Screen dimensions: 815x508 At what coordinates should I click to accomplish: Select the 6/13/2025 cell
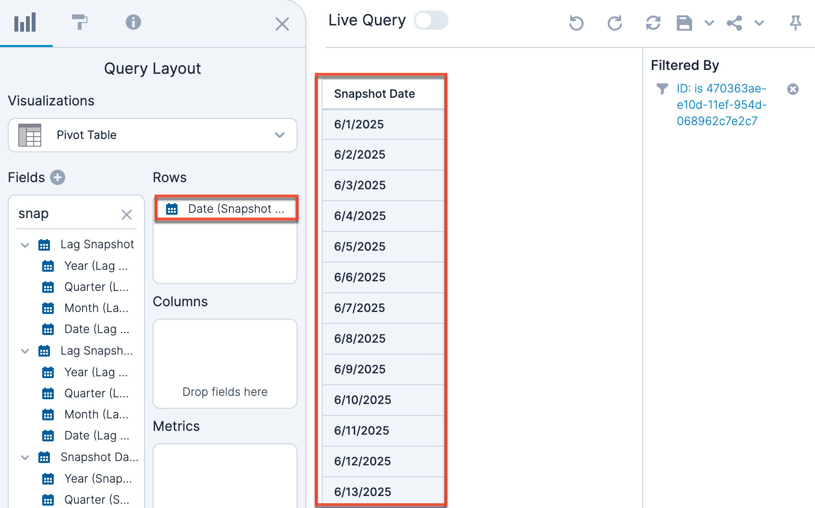(x=383, y=491)
